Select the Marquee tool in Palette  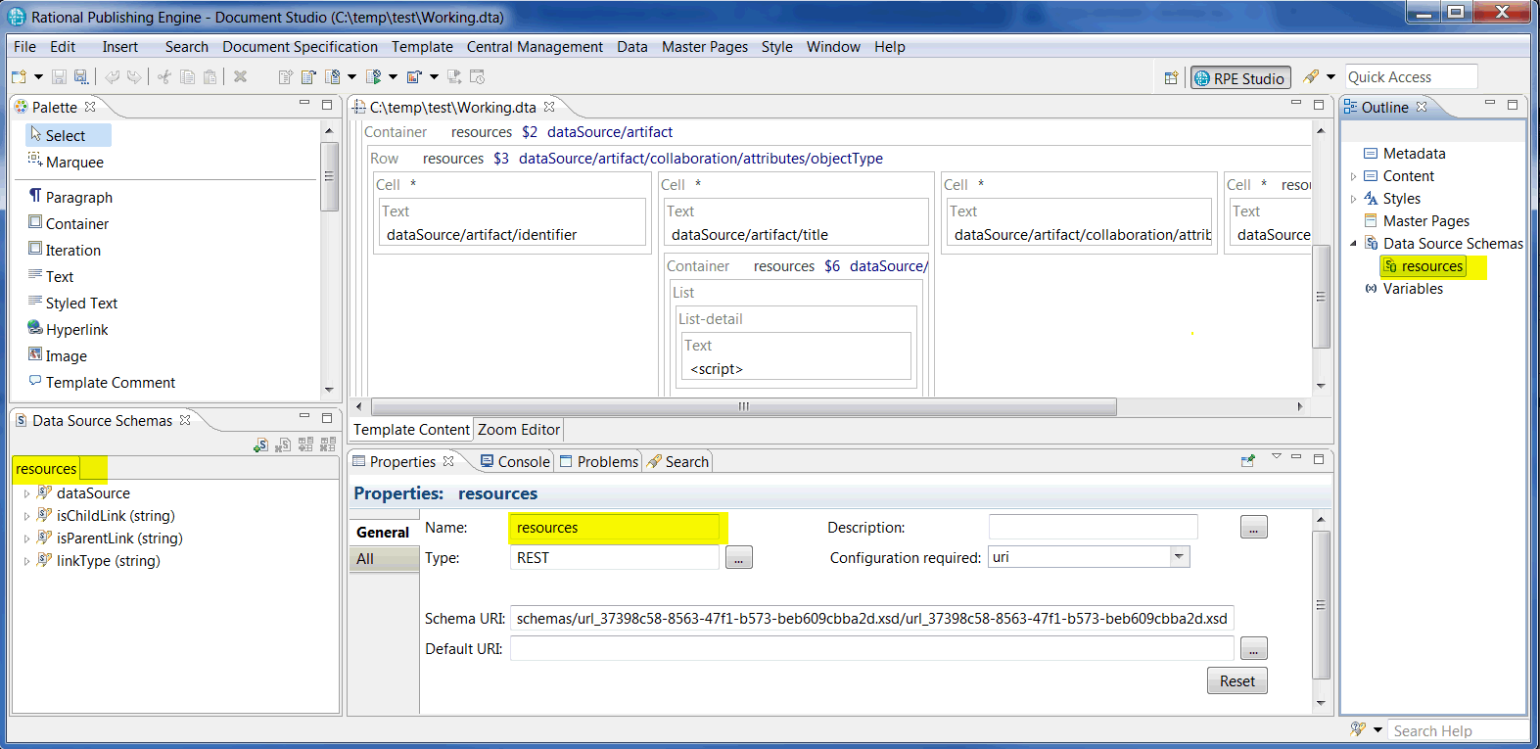pyautogui.click(x=66, y=162)
